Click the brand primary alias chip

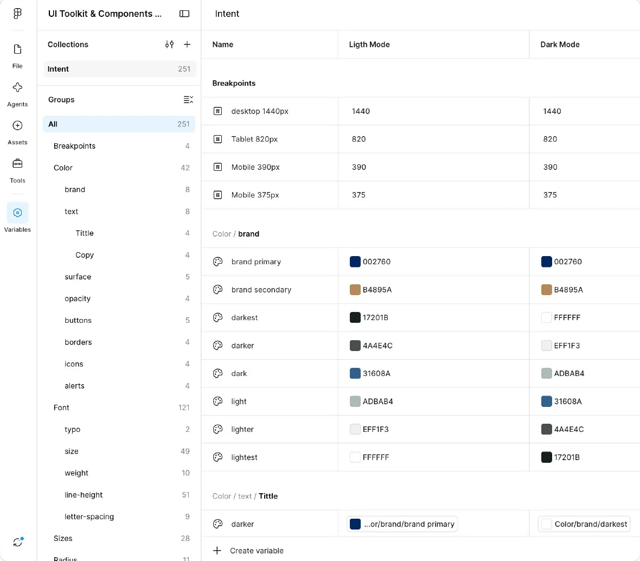coord(402,524)
